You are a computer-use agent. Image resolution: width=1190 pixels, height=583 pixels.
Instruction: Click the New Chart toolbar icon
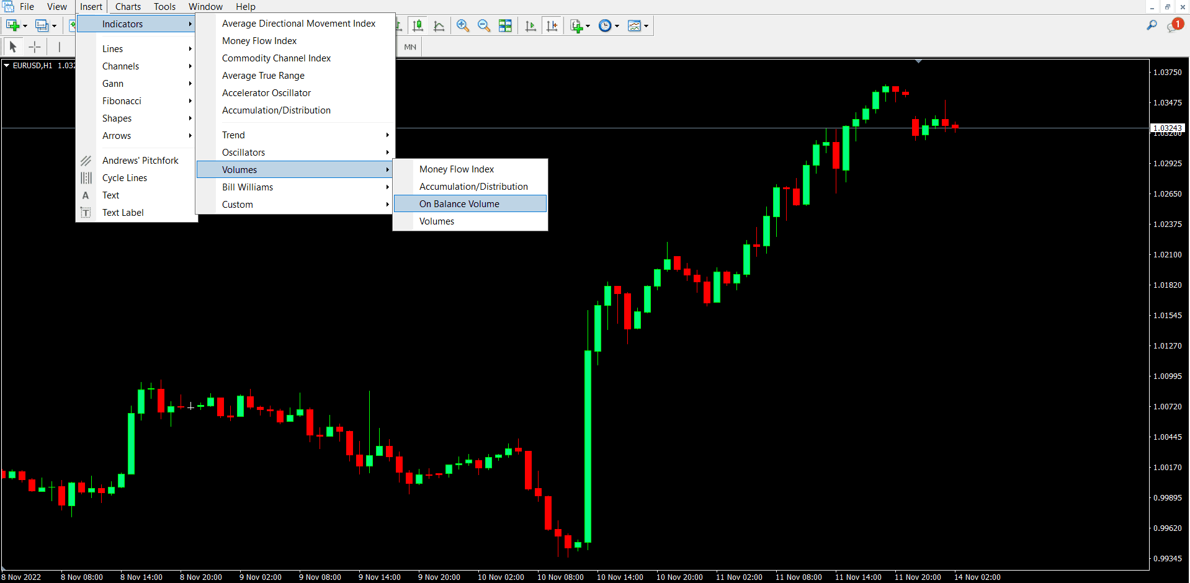[12, 25]
